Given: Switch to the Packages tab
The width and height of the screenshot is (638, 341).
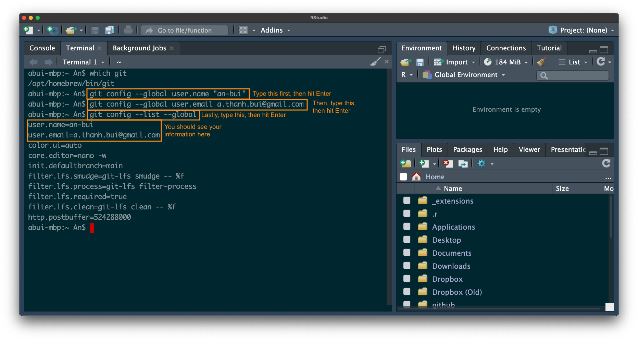Looking at the screenshot, I should pyautogui.click(x=467, y=149).
